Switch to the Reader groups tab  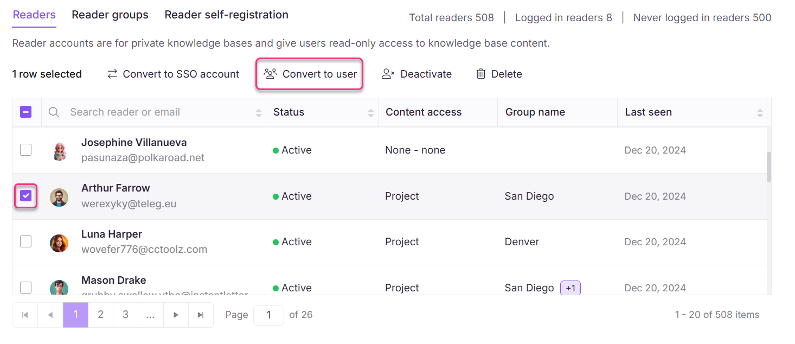click(110, 15)
